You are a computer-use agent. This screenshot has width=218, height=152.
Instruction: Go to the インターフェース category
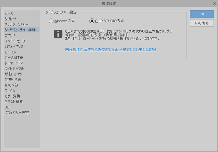click(22, 41)
